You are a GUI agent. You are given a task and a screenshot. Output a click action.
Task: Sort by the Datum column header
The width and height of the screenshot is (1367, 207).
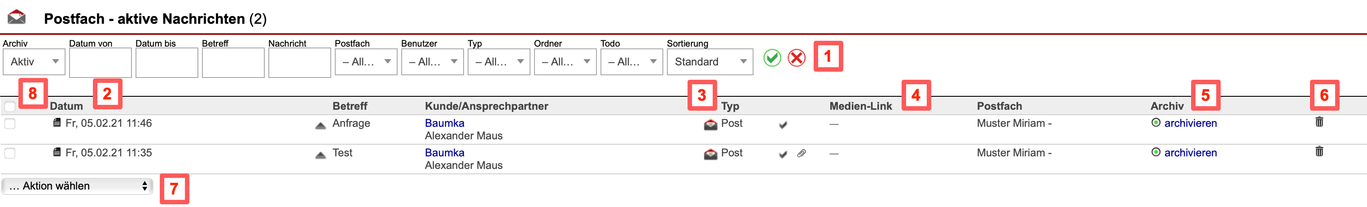(66, 106)
